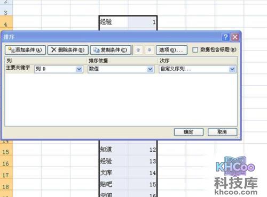Click the 复制条件 (Copy condition) button

coord(111,50)
